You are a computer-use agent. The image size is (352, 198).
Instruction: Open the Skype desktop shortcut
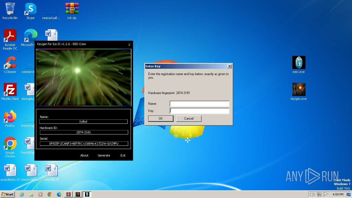(30, 11)
